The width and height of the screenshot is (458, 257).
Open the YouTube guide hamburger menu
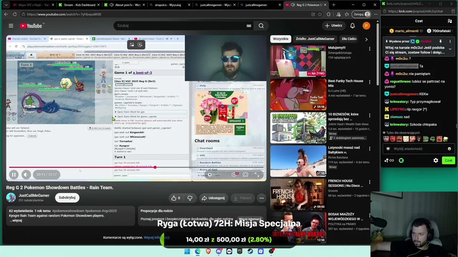11,26
